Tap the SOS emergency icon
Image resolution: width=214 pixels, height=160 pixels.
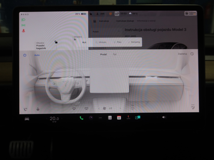click(117, 14)
